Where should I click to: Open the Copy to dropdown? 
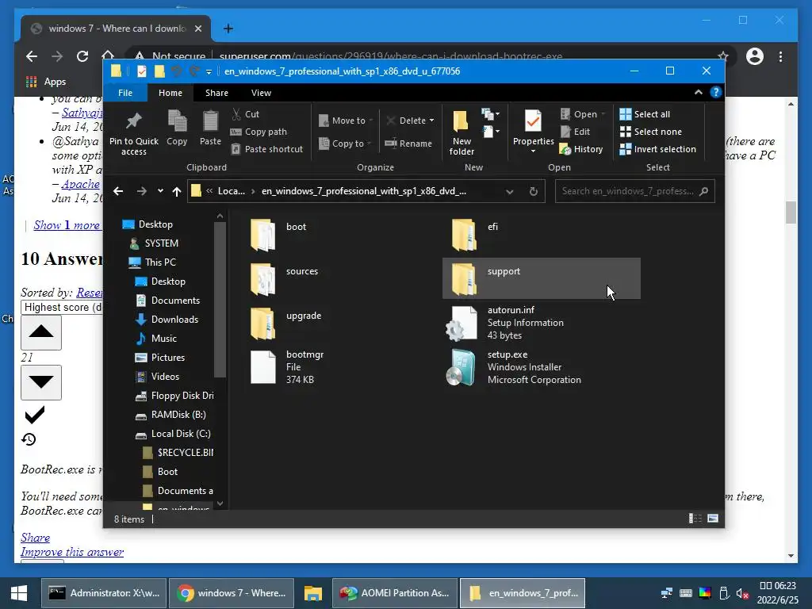click(x=345, y=144)
